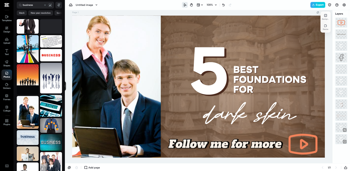
Task: Click Add page button
Action: (x=92, y=167)
